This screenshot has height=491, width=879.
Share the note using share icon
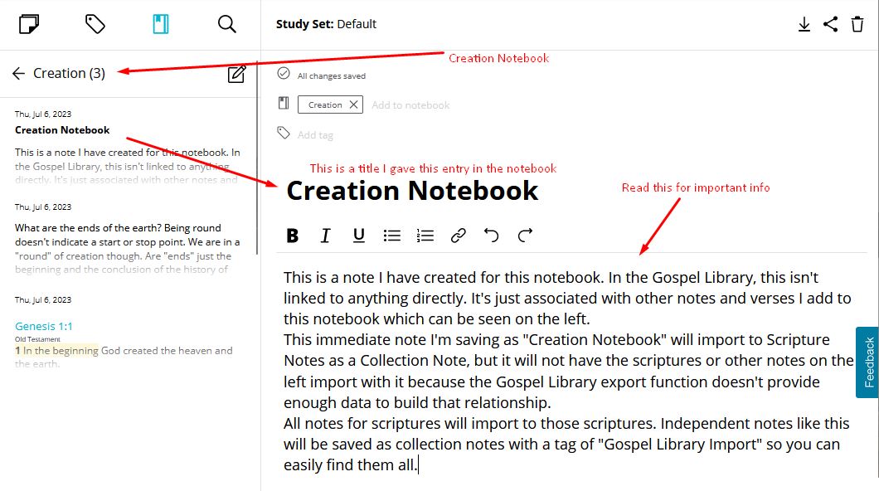tap(830, 25)
